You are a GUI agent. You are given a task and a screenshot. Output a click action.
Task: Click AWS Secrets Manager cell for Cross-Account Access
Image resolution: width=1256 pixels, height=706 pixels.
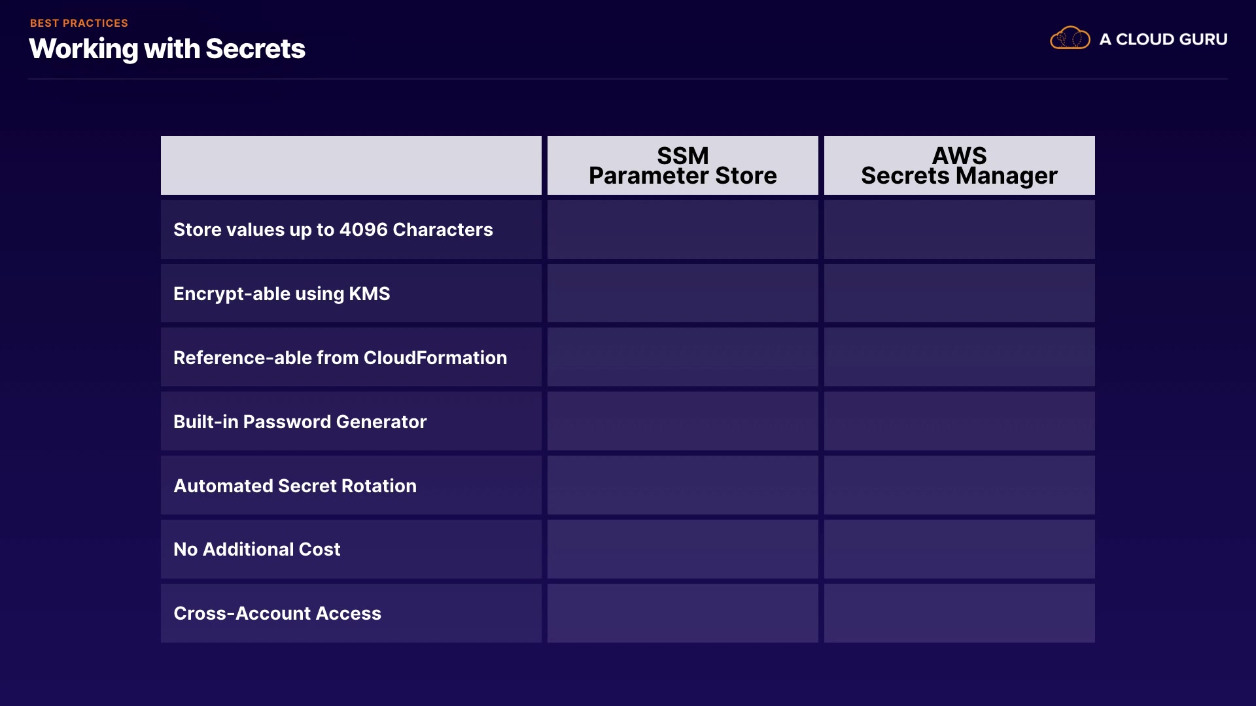pyautogui.click(x=959, y=613)
